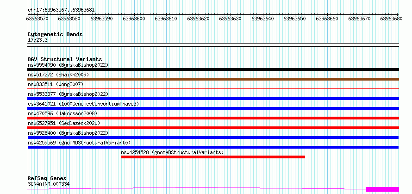412x194 pixels.
Task: Open nsv4254528 (gnomADStructuralVariants) label
Action: [172, 152]
